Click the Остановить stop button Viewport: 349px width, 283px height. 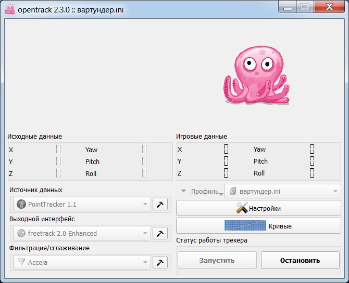[300, 260]
